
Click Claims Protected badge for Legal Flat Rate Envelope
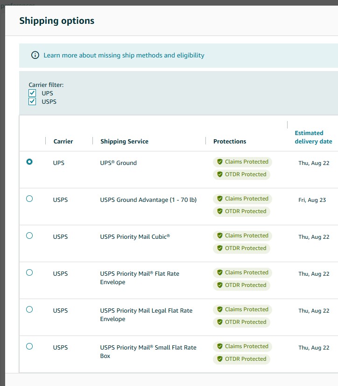click(x=242, y=309)
